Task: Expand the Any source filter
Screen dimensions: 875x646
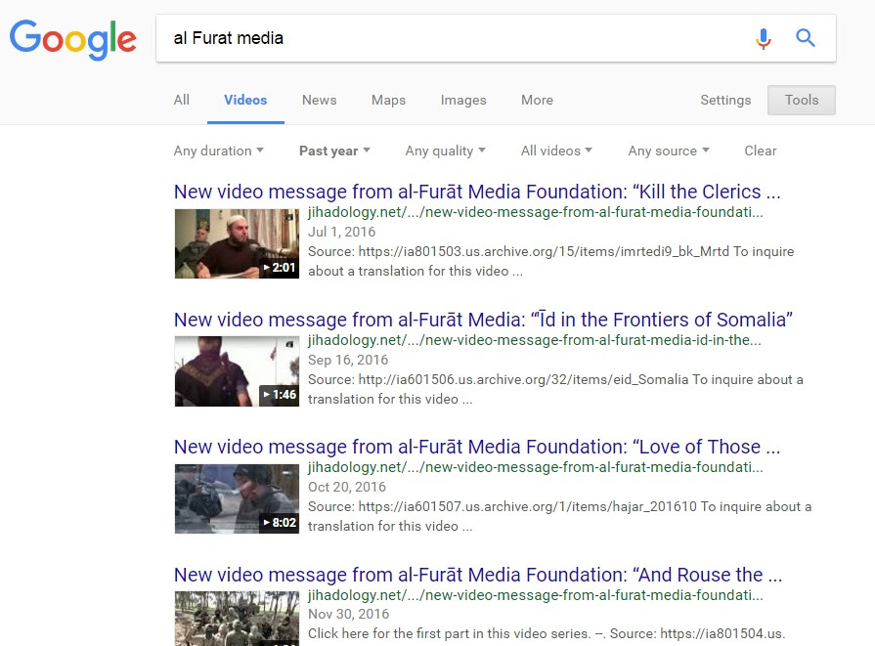Action: pos(669,151)
